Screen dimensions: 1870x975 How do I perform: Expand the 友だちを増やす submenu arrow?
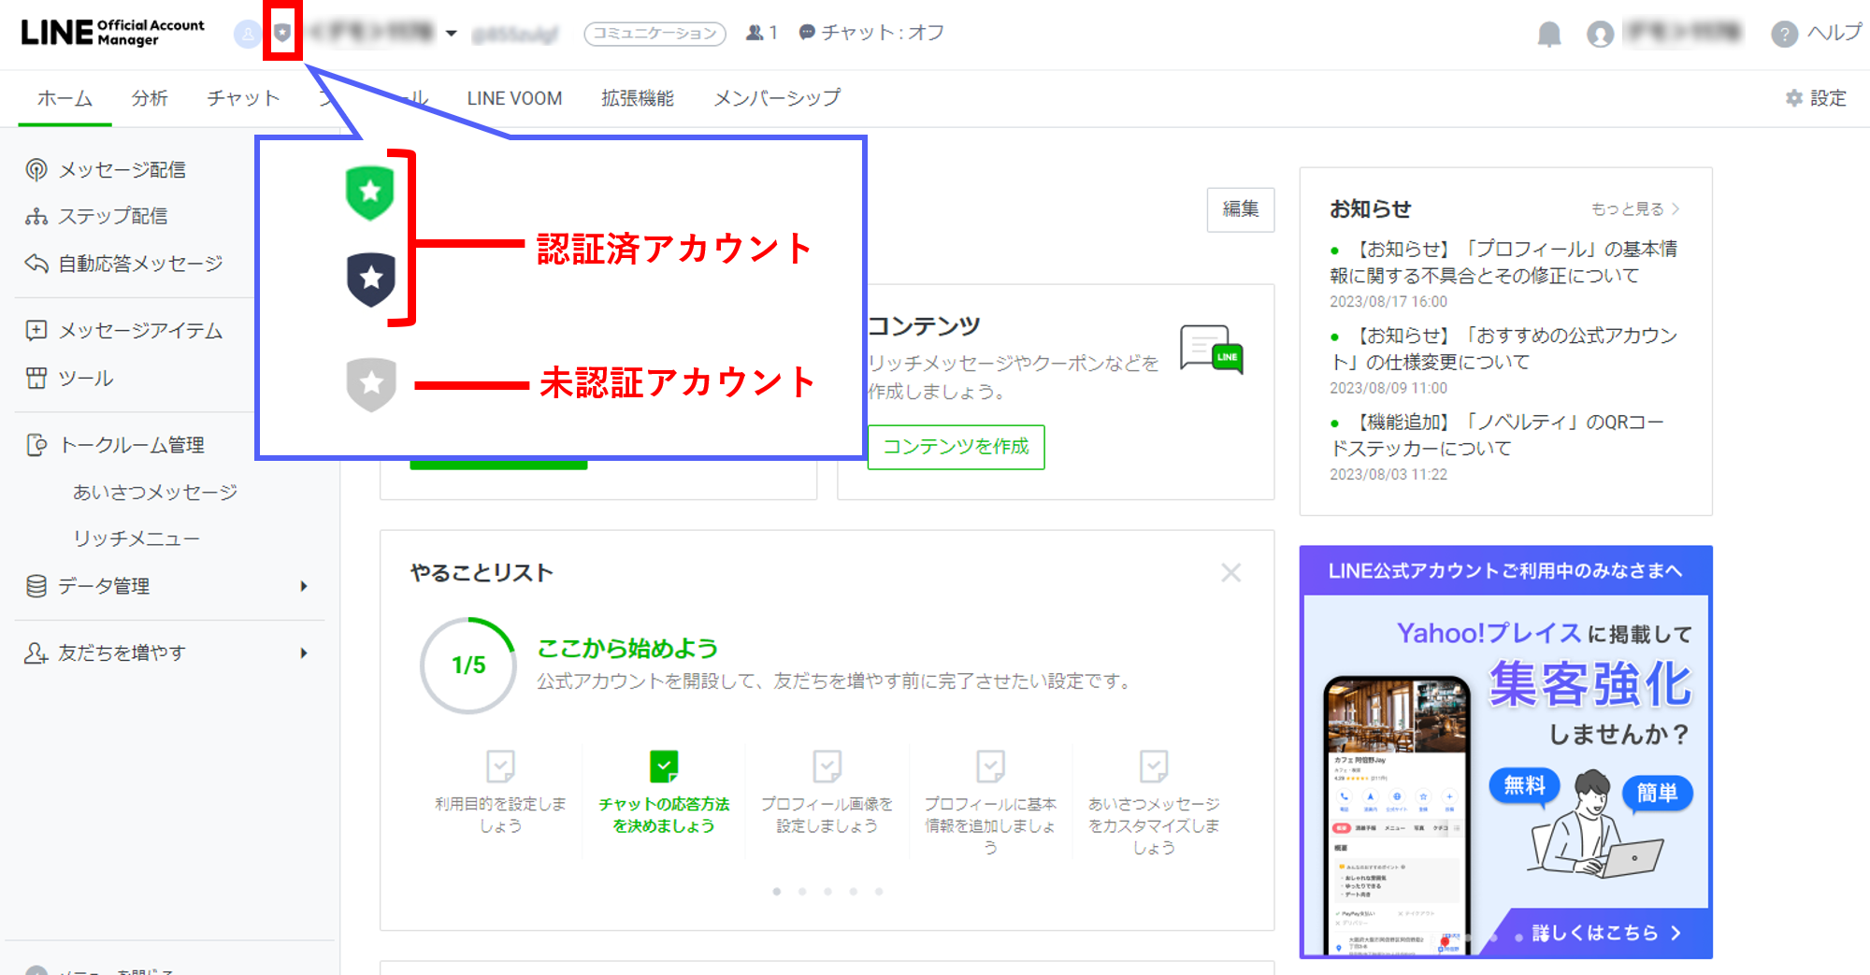click(x=304, y=652)
